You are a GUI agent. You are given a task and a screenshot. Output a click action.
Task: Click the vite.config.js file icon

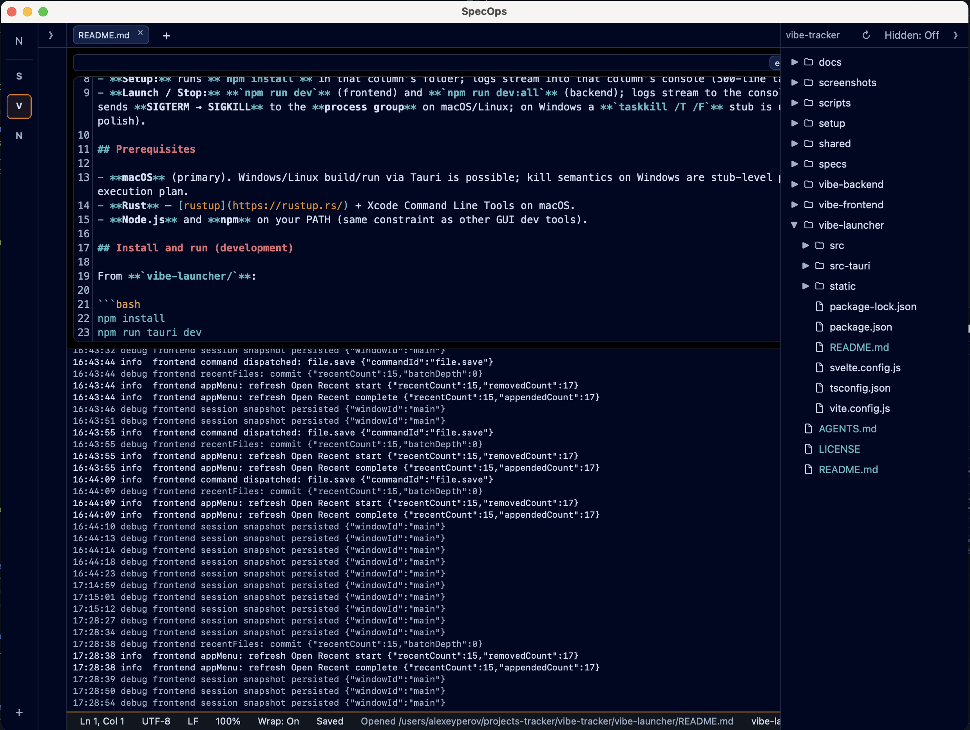[x=819, y=408]
